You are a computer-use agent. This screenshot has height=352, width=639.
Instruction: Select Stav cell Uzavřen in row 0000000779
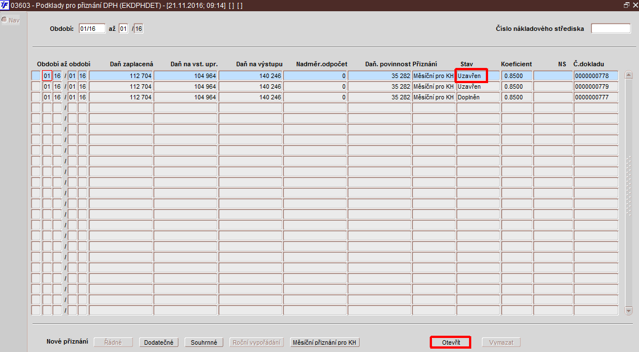pos(478,86)
